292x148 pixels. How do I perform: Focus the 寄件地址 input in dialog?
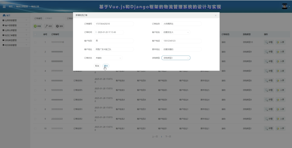tap(182, 49)
